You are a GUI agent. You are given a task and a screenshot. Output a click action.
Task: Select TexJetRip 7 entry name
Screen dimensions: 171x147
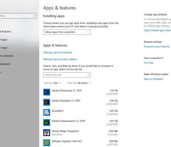click(58, 111)
